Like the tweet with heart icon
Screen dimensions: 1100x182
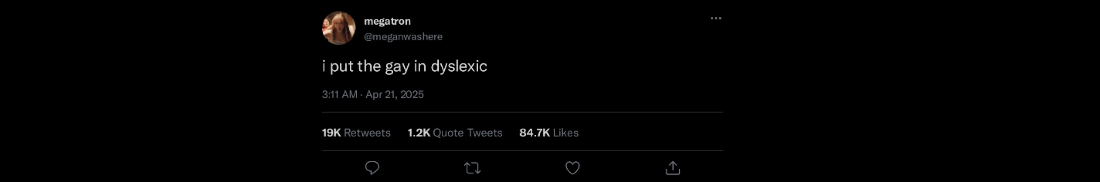coord(572,168)
